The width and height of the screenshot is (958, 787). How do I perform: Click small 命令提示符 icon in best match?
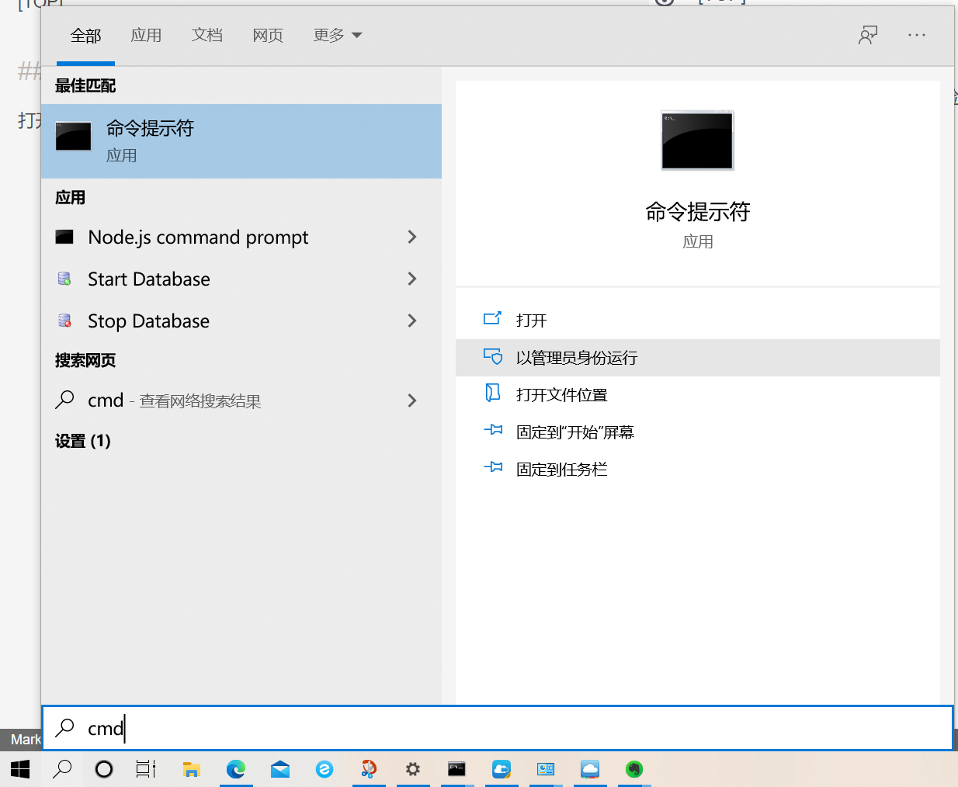(74, 137)
